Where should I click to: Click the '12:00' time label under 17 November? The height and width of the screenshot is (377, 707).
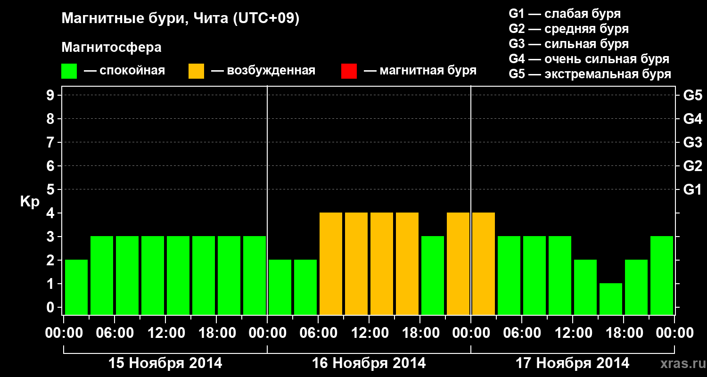tap(573, 333)
